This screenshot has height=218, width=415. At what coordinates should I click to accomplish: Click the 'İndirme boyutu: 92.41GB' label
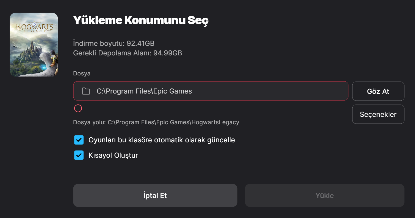click(114, 43)
